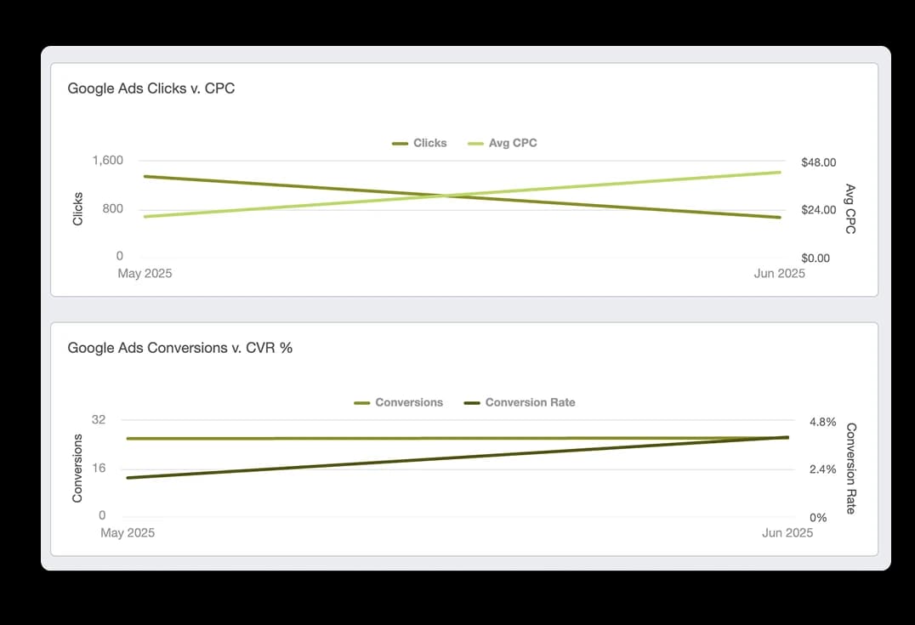This screenshot has height=625, width=915.
Task: Click the 1,600 Clicks axis tick label
Action: (x=108, y=161)
